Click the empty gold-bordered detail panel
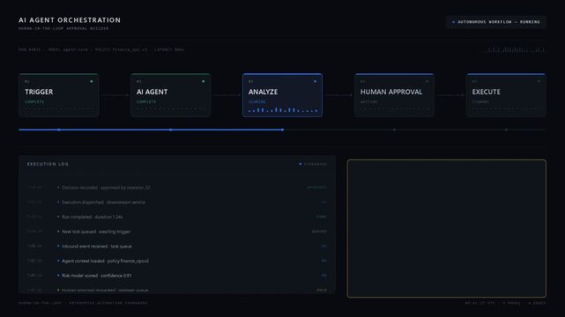Viewport: 565px width, 317px height. tap(447, 228)
